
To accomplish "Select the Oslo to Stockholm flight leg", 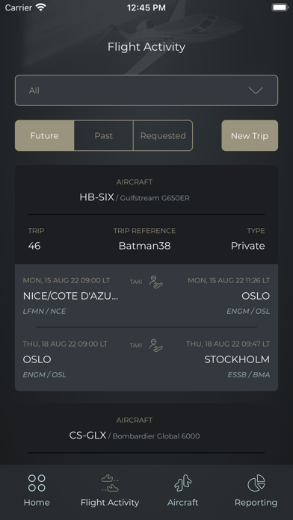I will (x=146, y=359).
